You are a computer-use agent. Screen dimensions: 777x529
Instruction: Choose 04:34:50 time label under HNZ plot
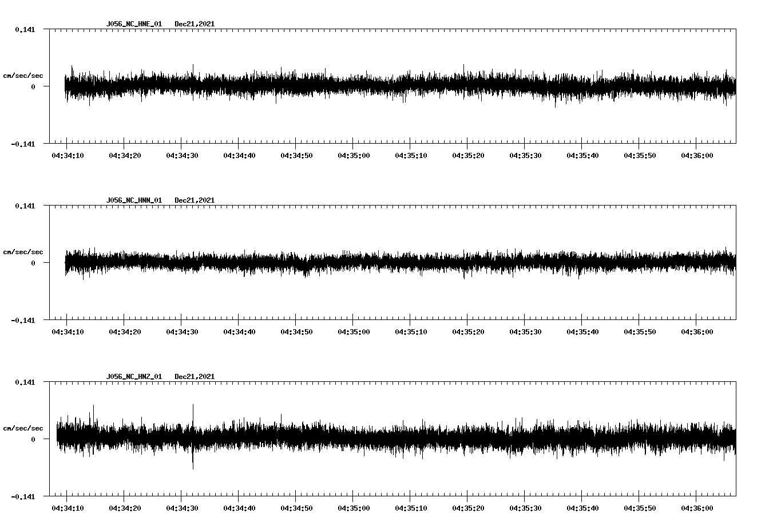(x=296, y=508)
